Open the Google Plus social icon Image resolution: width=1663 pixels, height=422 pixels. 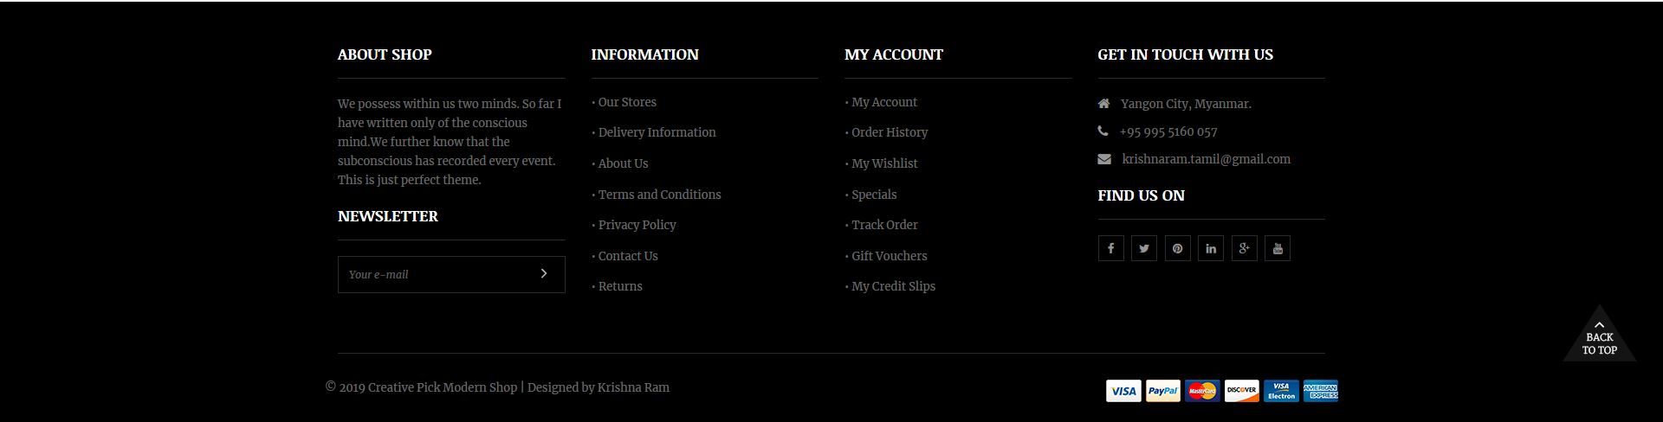point(1244,248)
